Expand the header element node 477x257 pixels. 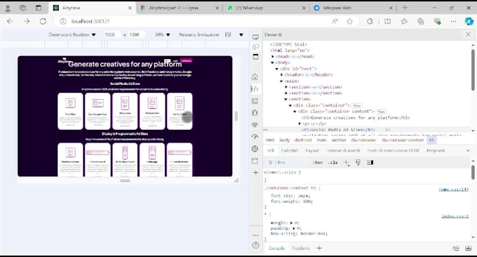click(x=282, y=75)
